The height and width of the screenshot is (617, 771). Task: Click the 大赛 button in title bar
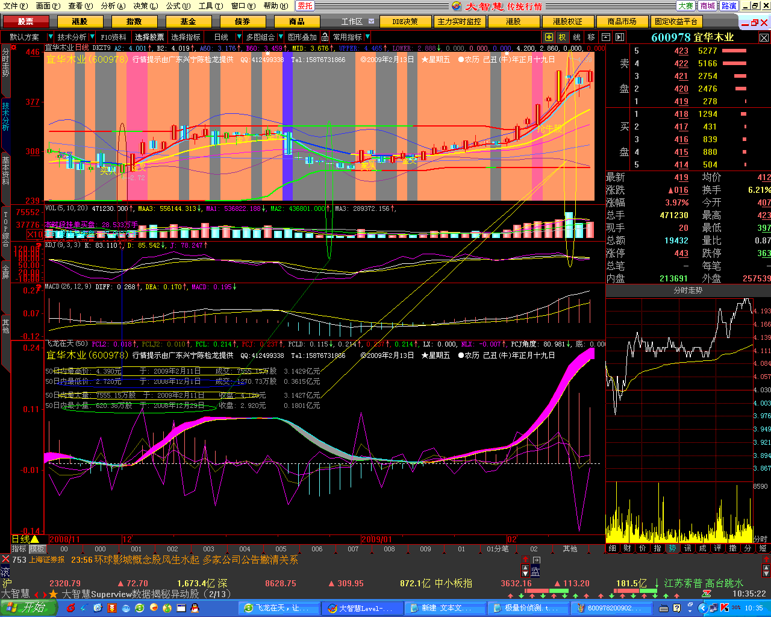pos(685,5)
